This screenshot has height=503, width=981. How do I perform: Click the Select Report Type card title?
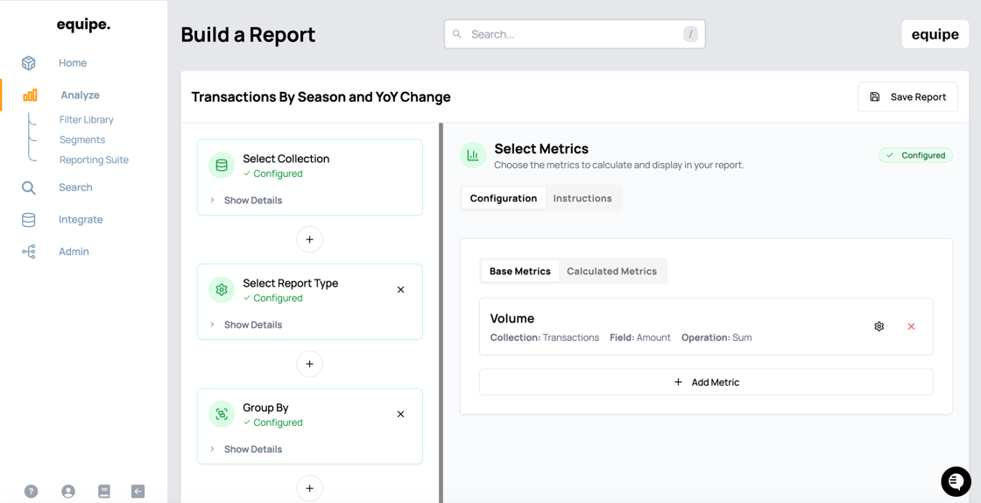coord(290,283)
